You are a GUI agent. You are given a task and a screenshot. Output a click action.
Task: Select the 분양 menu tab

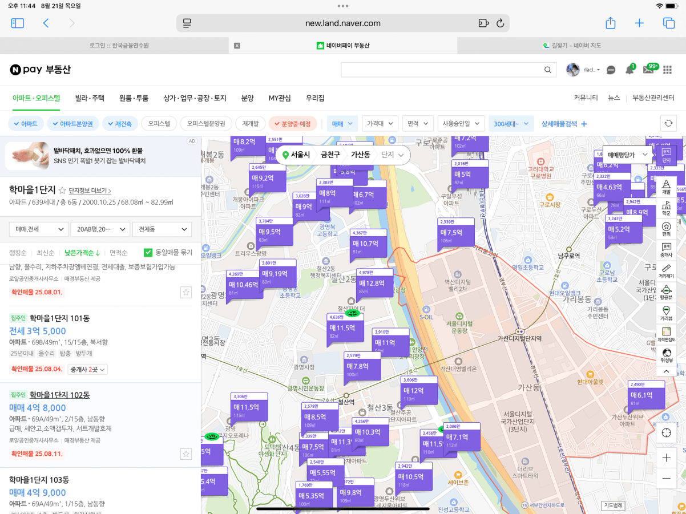[247, 98]
